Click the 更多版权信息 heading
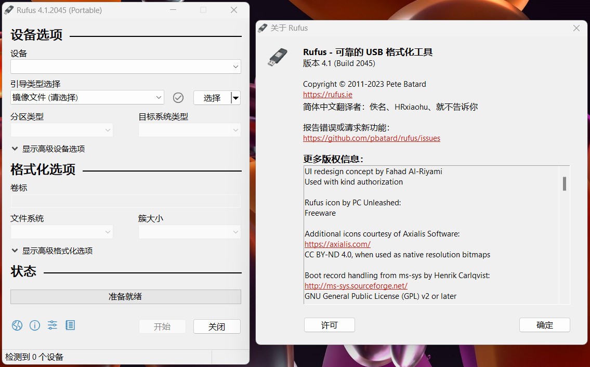Viewport: 590px width, 367px height. [x=333, y=159]
